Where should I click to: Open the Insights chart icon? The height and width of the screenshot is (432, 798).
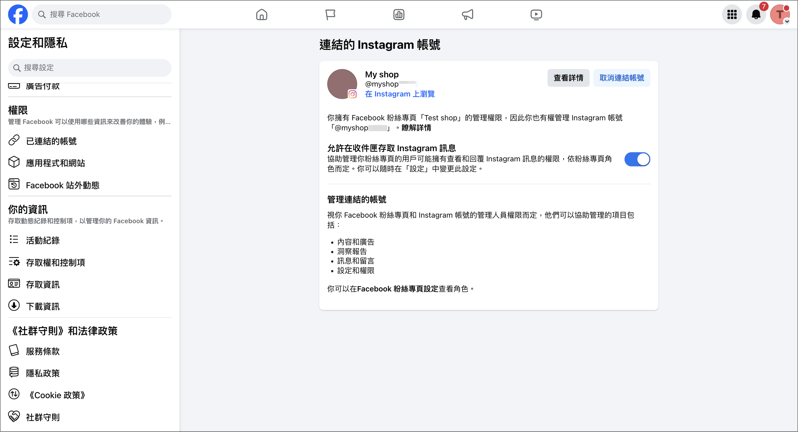pos(399,14)
